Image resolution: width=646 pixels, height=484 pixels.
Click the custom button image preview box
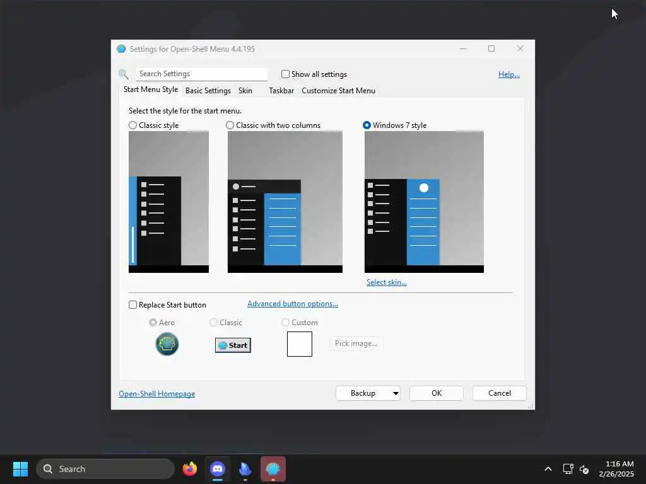[x=300, y=344]
